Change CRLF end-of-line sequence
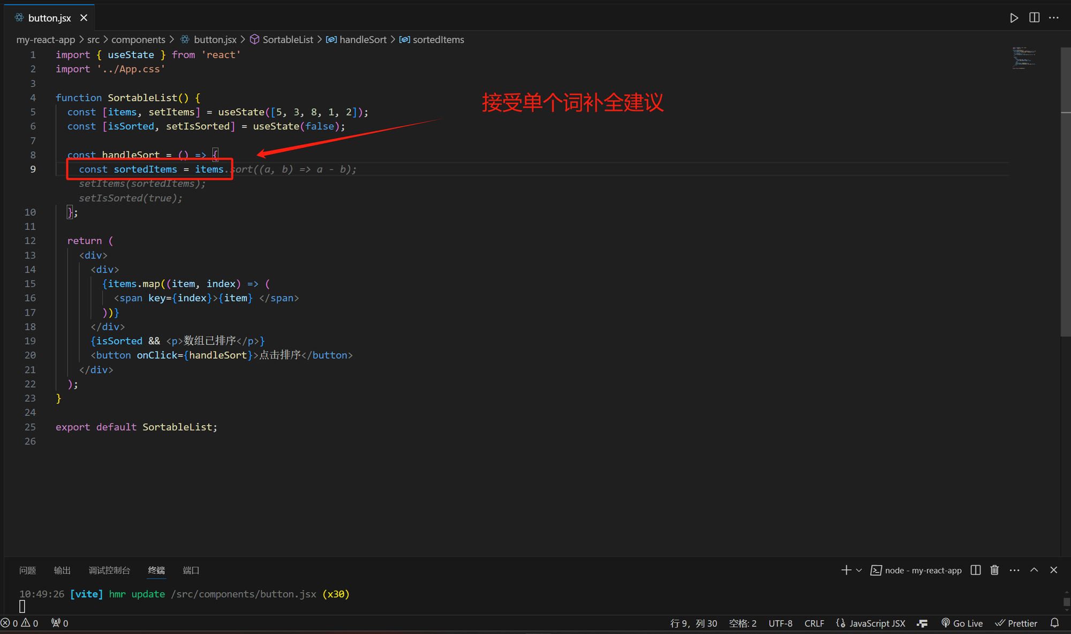Image resolution: width=1071 pixels, height=634 pixels. [x=814, y=623]
